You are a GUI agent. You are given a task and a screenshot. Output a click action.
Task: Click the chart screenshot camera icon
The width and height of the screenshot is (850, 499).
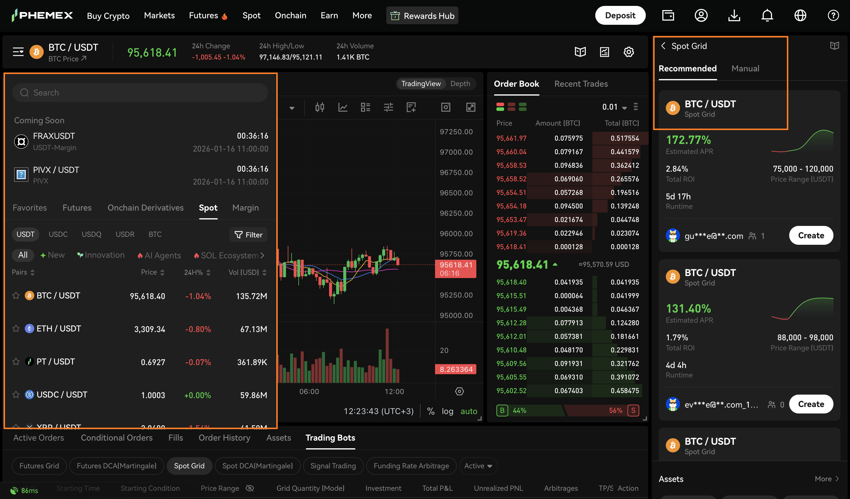[446, 107]
